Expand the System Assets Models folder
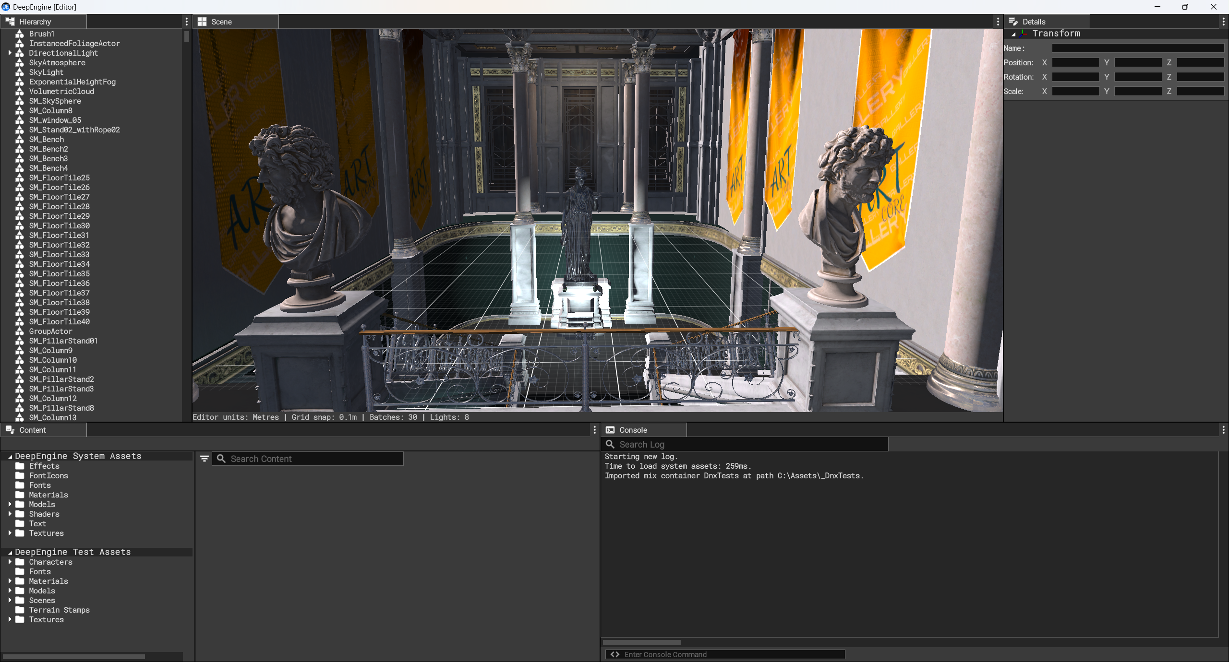The width and height of the screenshot is (1229, 662). pyautogui.click(x=10, y=504)
